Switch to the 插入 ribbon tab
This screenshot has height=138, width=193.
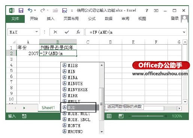[51, 19]
